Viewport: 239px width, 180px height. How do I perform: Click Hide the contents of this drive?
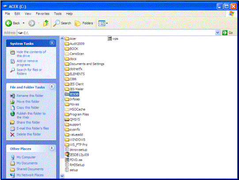coord(31,54)
